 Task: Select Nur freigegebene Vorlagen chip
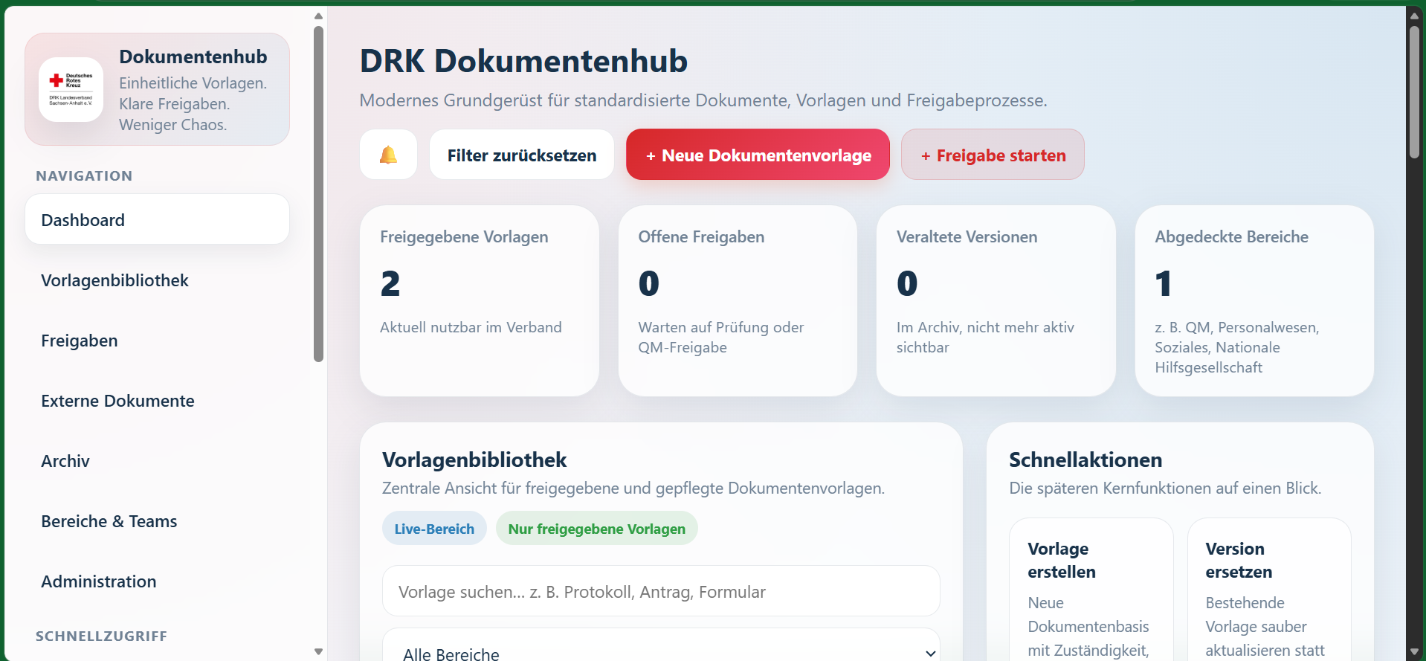click(596, 529)
